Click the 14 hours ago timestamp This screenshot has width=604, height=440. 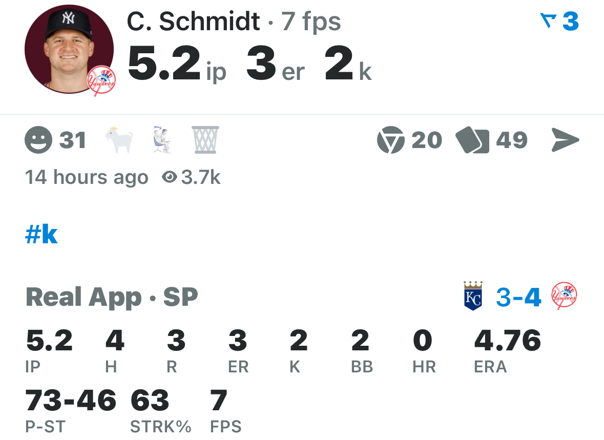(87, 177)
